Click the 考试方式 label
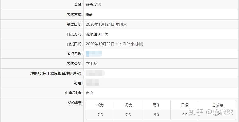239x122 pixels. tap(74, 15)
